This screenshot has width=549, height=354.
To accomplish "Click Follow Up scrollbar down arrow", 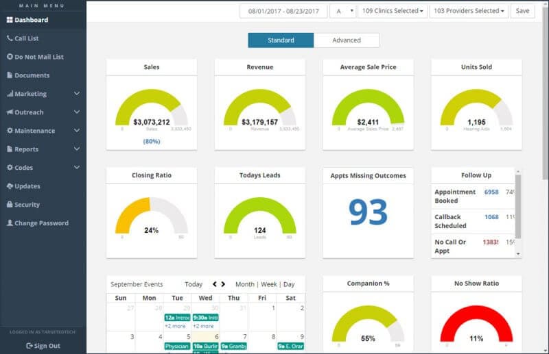I will tap(518, 254).
